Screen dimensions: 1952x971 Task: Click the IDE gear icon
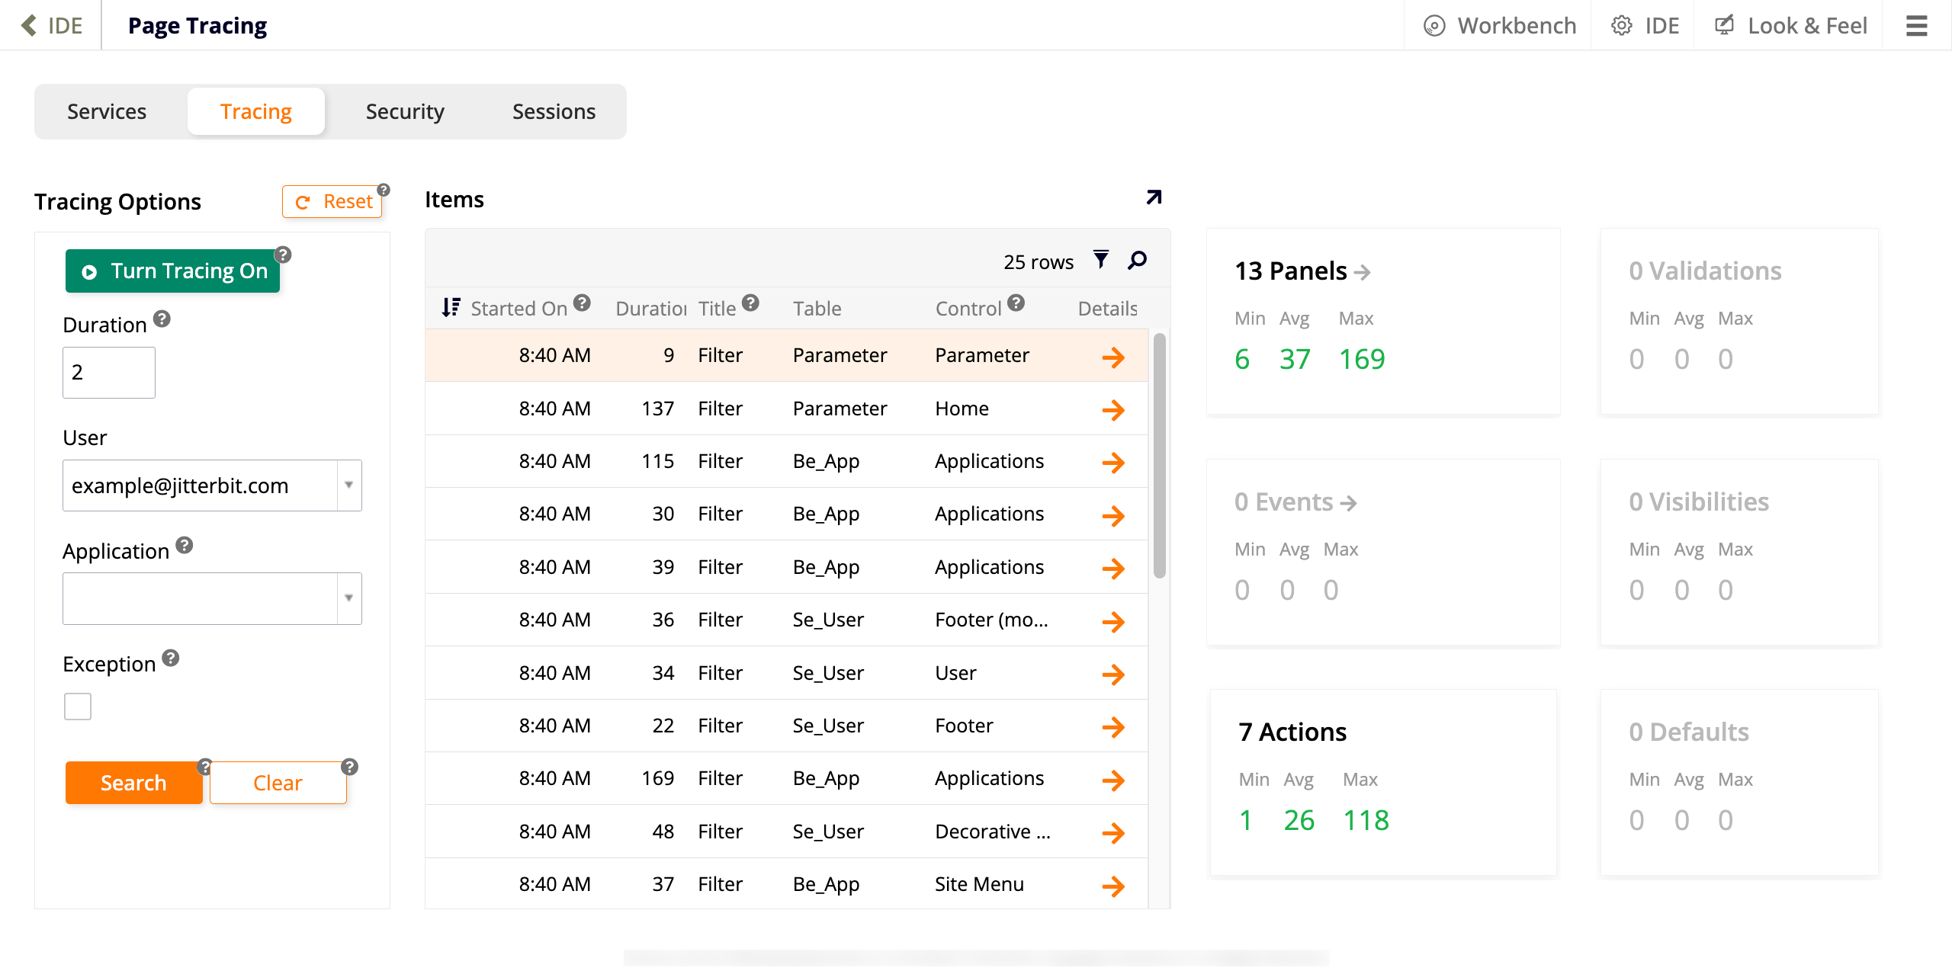(1623, 24)
